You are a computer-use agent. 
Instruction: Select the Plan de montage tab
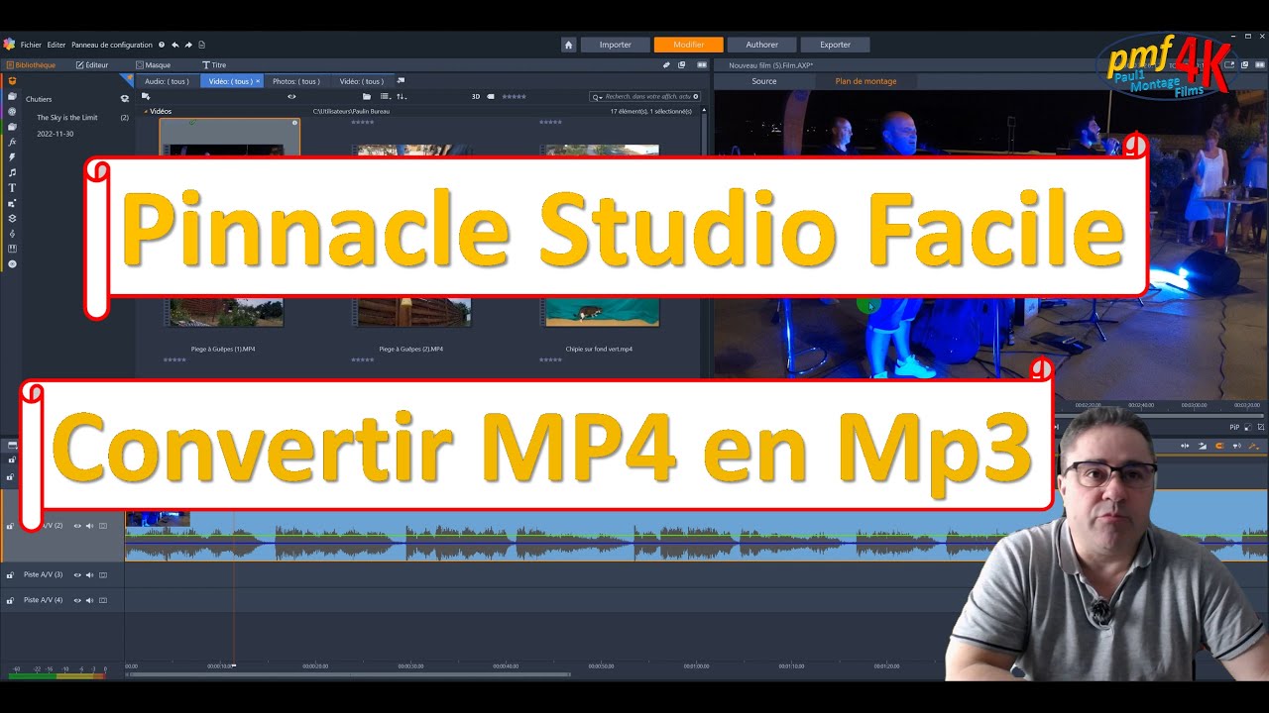coord(865,81)
